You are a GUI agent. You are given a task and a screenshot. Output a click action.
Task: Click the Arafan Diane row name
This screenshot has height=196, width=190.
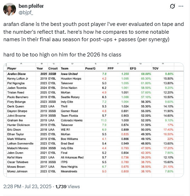16,74
